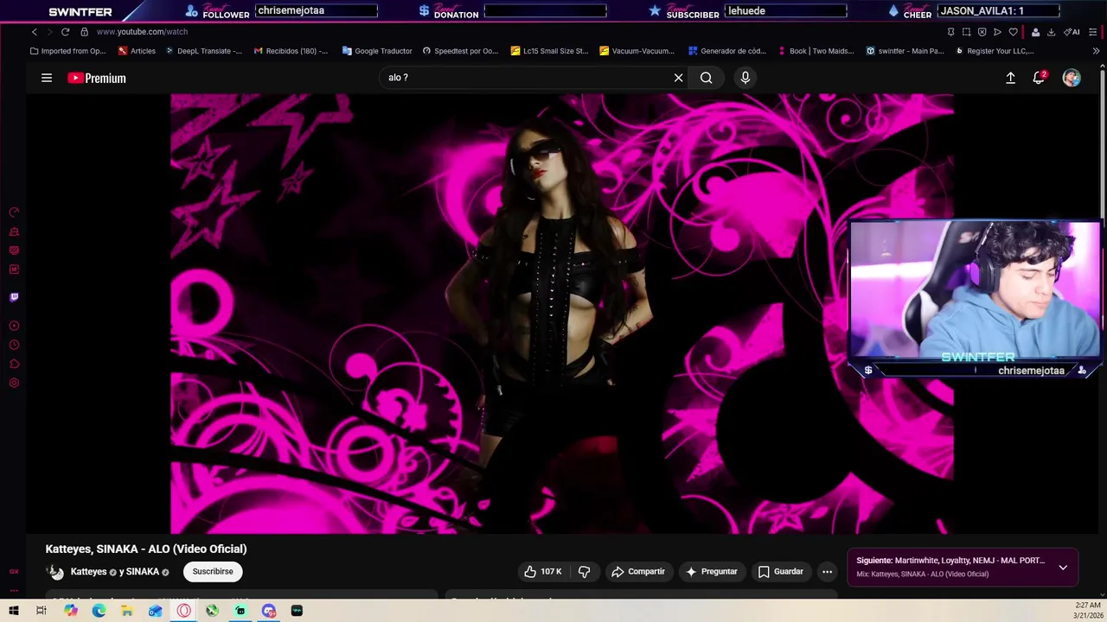
Task: Open the Google Traductor bookmark
Action: pos(377,51)
